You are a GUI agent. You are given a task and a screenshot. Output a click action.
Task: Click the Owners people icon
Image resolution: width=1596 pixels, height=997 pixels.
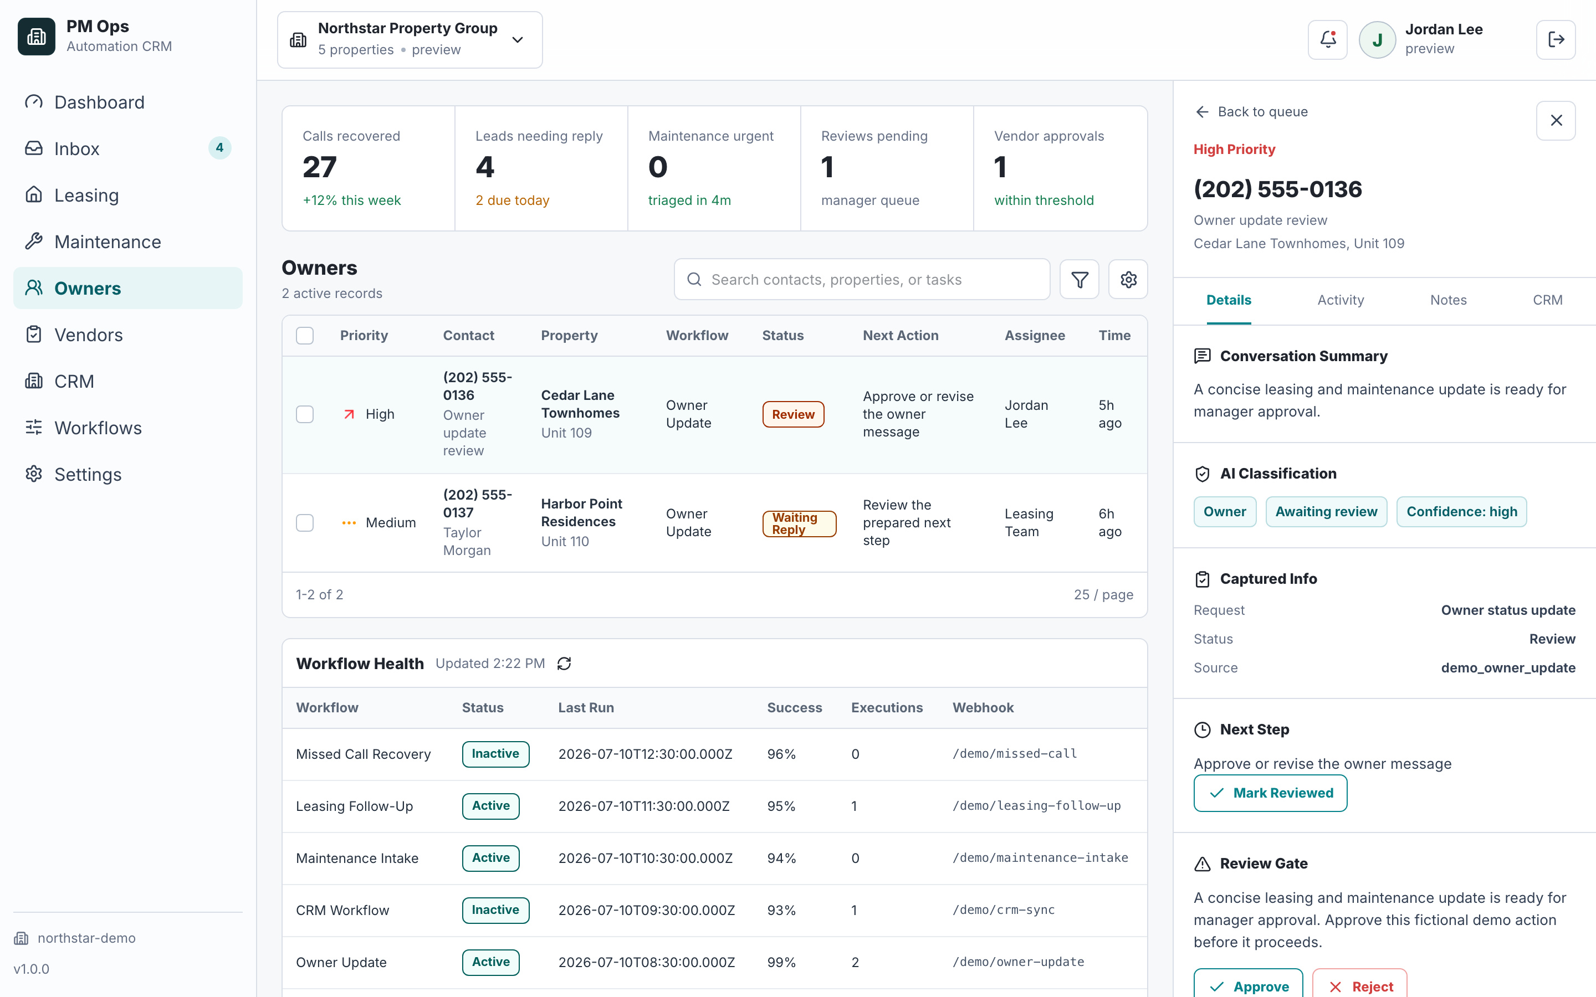(x=34, y=288)
